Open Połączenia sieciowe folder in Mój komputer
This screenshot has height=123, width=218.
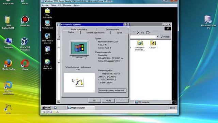pos(140,45)
